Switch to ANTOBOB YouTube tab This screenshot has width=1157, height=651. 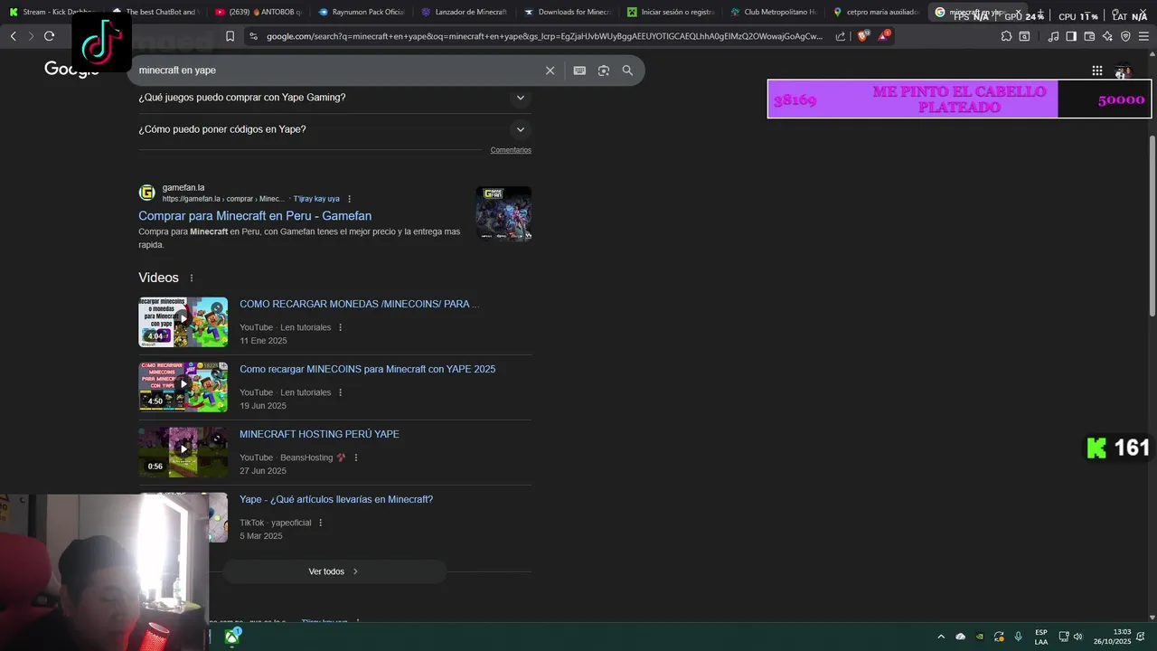(258, 12)
